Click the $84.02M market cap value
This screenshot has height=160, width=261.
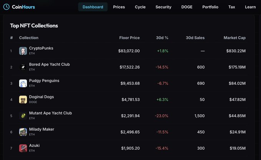tap(237, 83)
